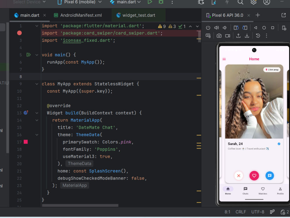
Task: Switch to the AndroidManifest.xml tab
Action: [78, 15]
